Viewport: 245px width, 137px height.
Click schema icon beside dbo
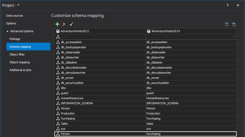tap(58, 88)
